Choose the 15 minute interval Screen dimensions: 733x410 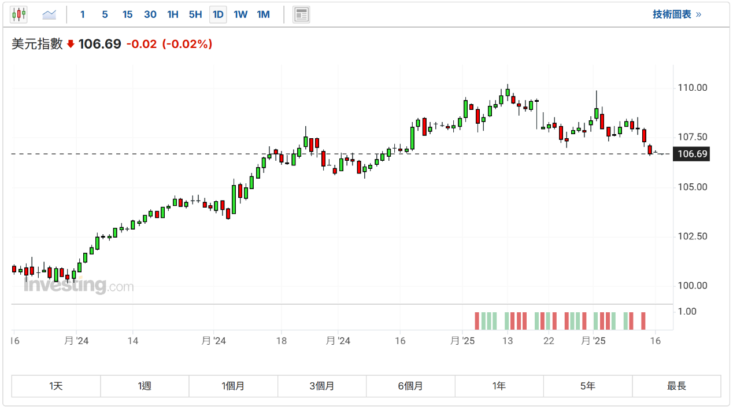click(x=127, y=14)
